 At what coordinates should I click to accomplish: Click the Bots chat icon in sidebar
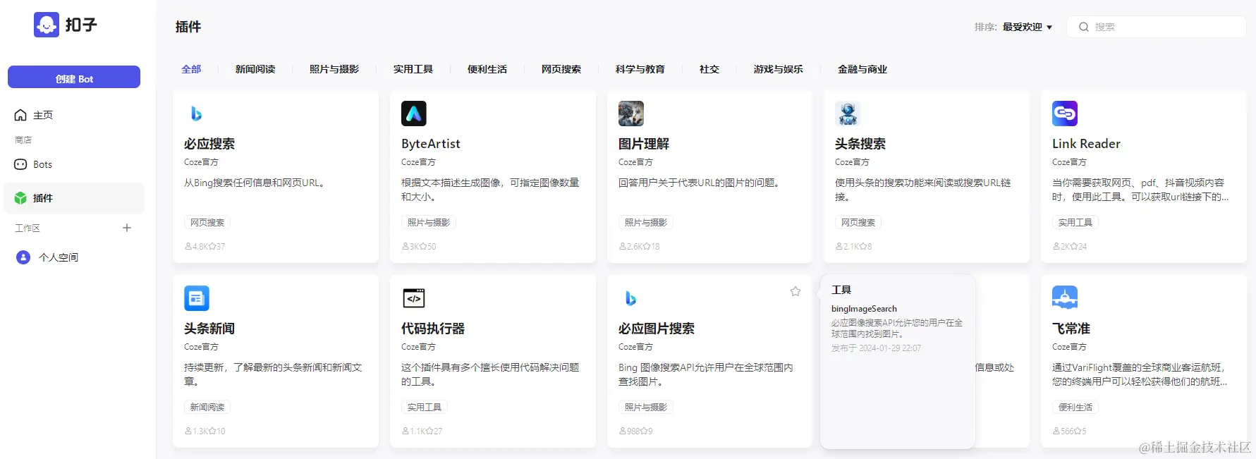tap(20, 164)
